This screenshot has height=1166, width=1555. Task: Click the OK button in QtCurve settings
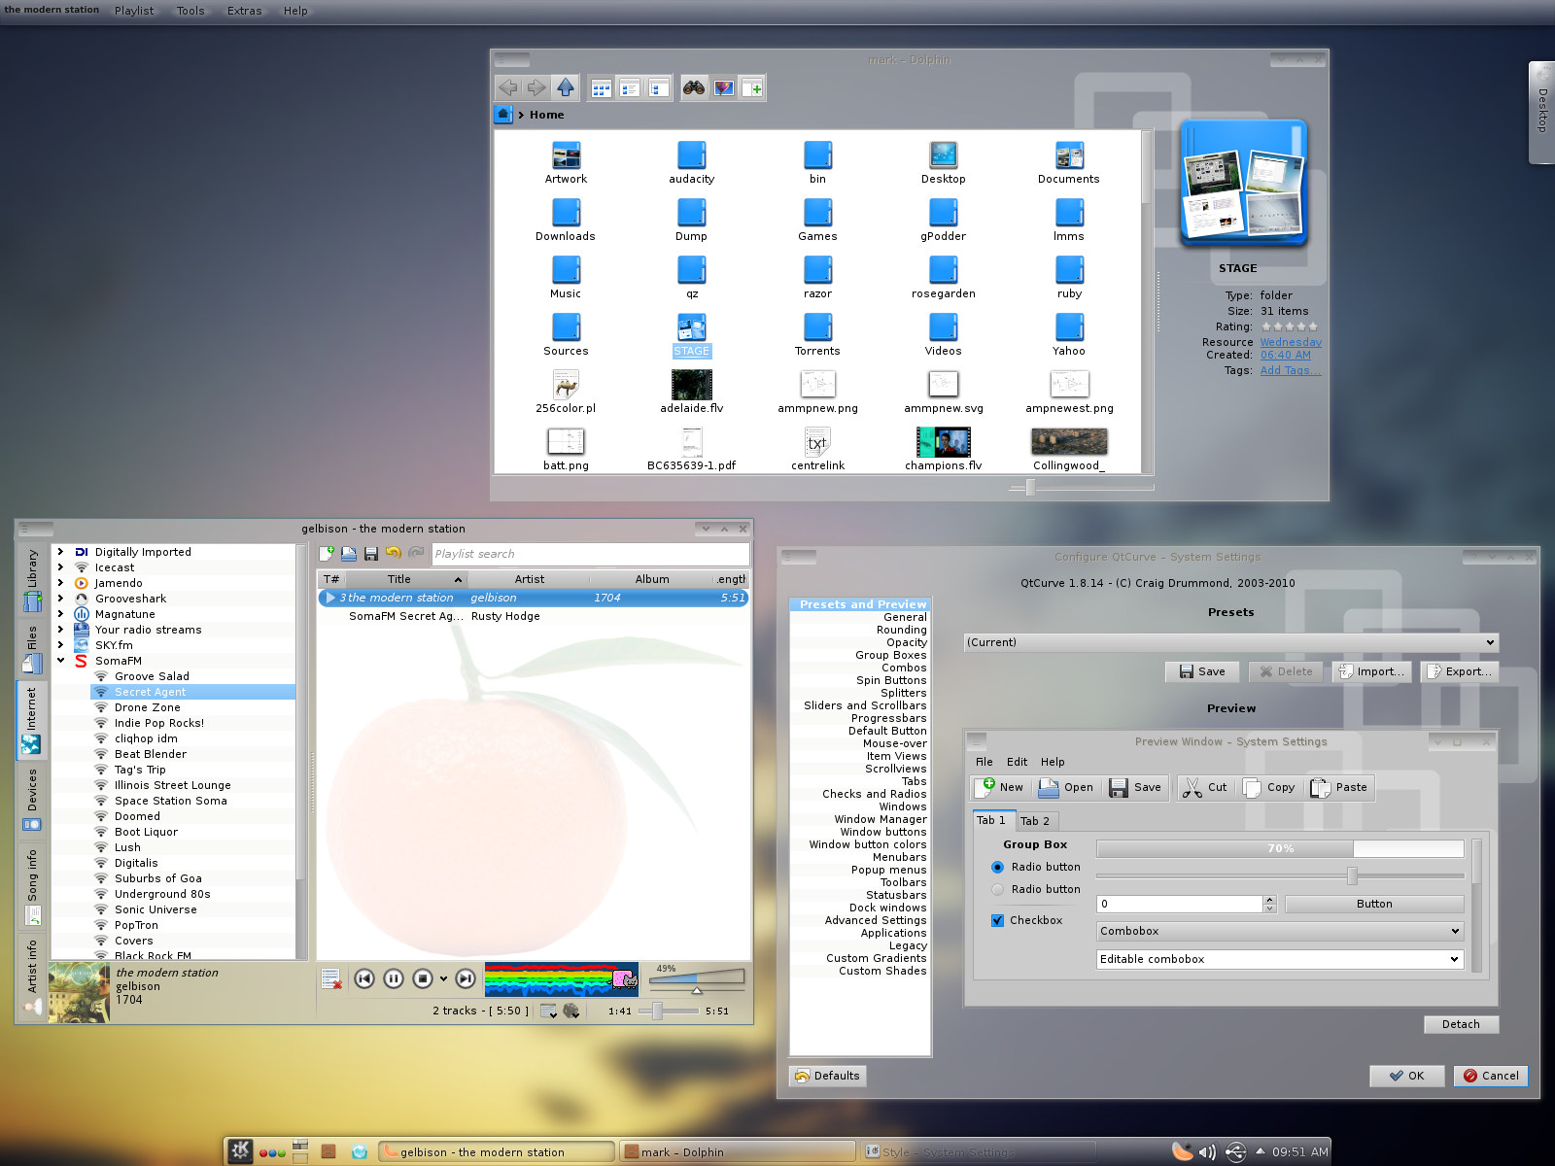coord(1406,1076)
